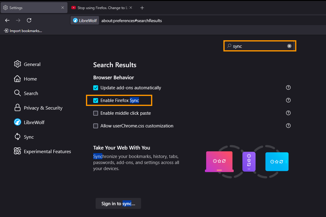
Task: Click the Experimental Features atom icon
Action: tap(18, 151)
